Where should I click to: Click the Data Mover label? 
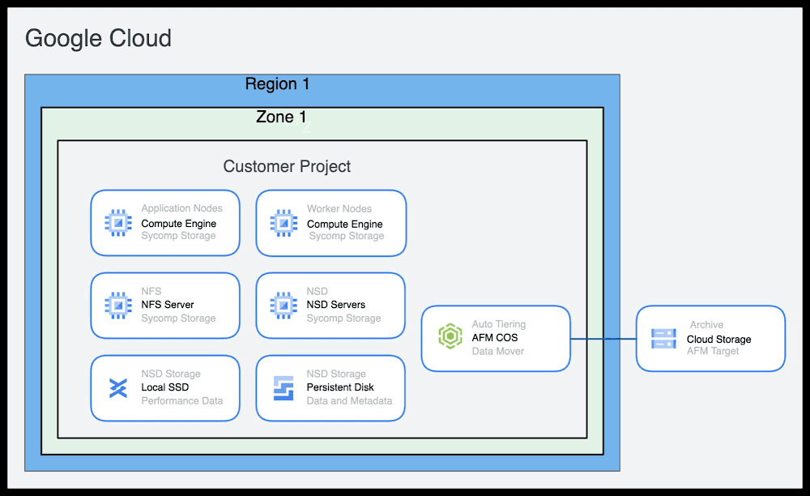(x=498, y=352)
